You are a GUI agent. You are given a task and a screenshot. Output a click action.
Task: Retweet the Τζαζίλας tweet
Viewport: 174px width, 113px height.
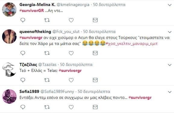[47, 80]
